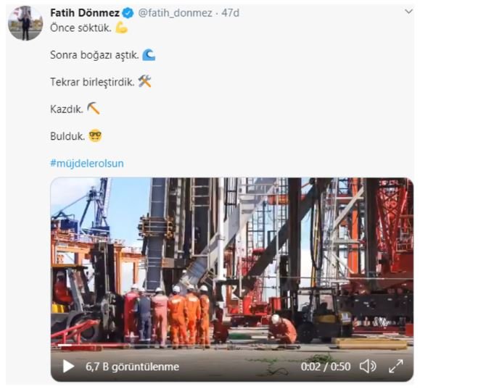This screenshot has height=389, width=486.
Task: Open the tweet options chevron menu
Action: coord(408,12)
